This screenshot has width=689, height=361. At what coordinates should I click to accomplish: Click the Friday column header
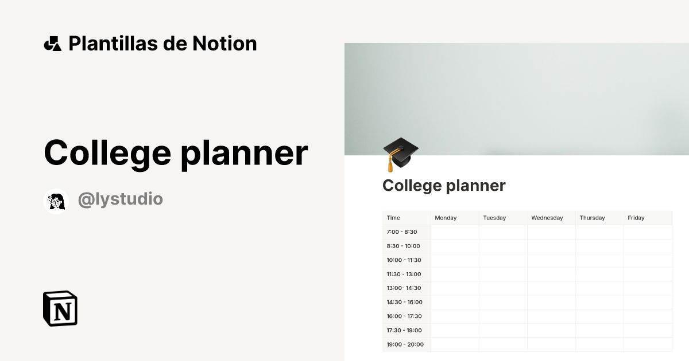[637, 218]
